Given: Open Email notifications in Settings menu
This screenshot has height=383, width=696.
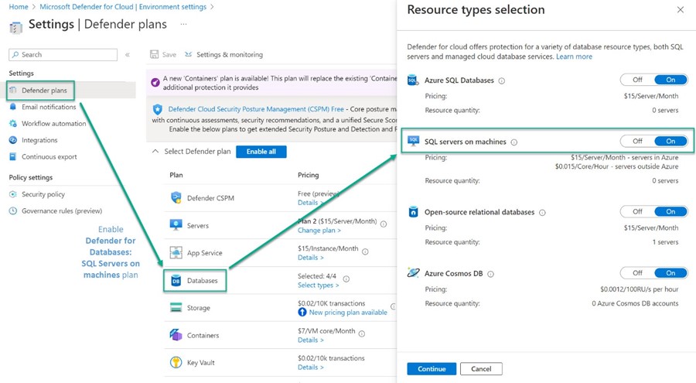Looking at the screenshot, I should (x=48, y=107).
